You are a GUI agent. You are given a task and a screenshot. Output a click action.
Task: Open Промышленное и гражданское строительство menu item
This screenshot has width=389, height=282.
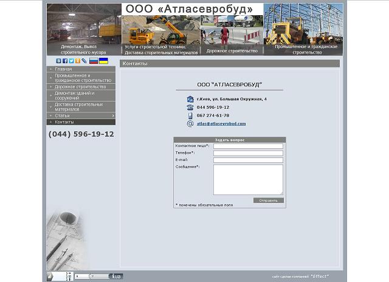(81, 78)
